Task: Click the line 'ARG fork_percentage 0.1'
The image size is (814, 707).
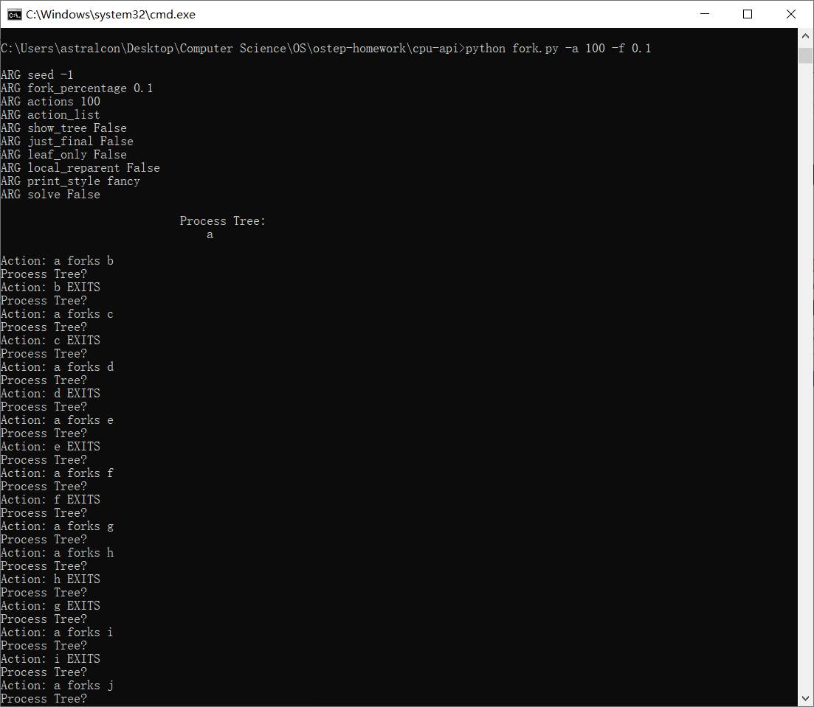Action: 77,88
